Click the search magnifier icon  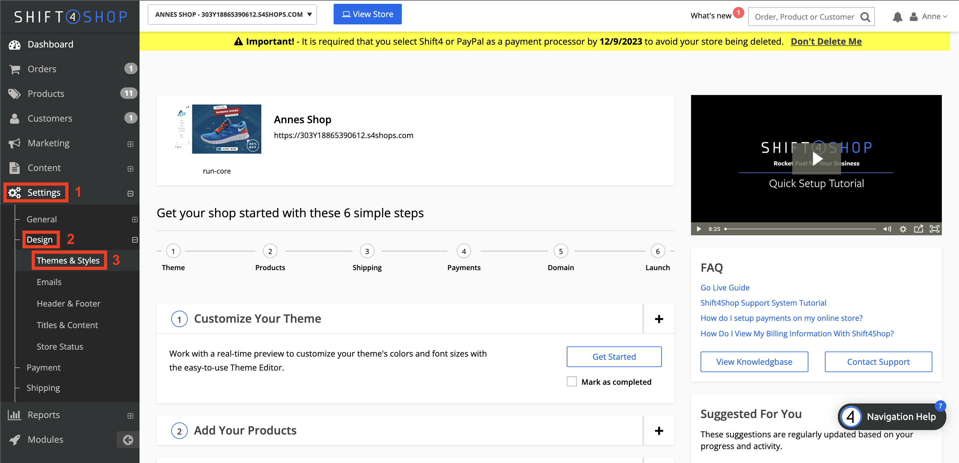pos(865,17)
